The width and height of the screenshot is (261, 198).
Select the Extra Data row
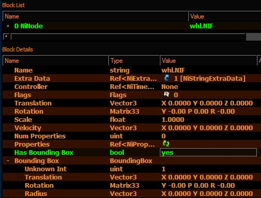132,79
